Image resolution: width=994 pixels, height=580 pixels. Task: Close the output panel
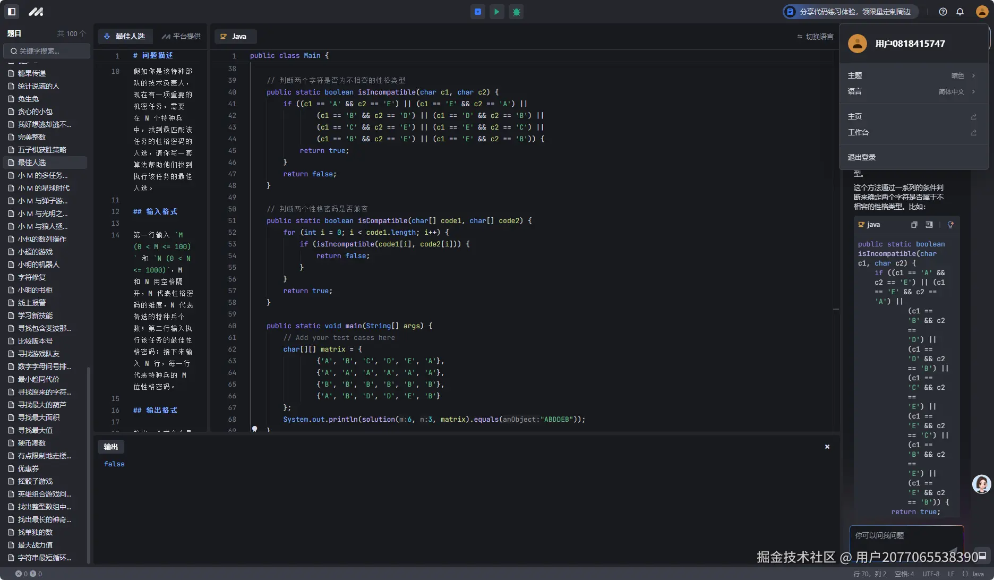(827, 447)
